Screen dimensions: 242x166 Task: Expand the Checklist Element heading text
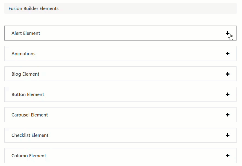pyautogui.click(x=30, y=135)
